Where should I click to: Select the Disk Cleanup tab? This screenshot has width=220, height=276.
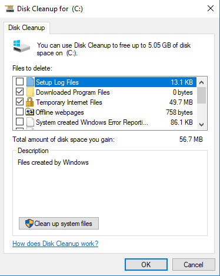[x=26, y=28]
